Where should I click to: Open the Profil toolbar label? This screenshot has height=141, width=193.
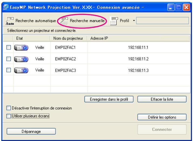(x=124, y=21)
